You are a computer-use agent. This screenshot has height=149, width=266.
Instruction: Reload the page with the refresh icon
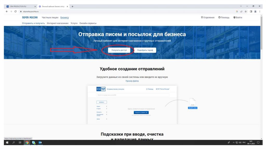coord(15,11)
